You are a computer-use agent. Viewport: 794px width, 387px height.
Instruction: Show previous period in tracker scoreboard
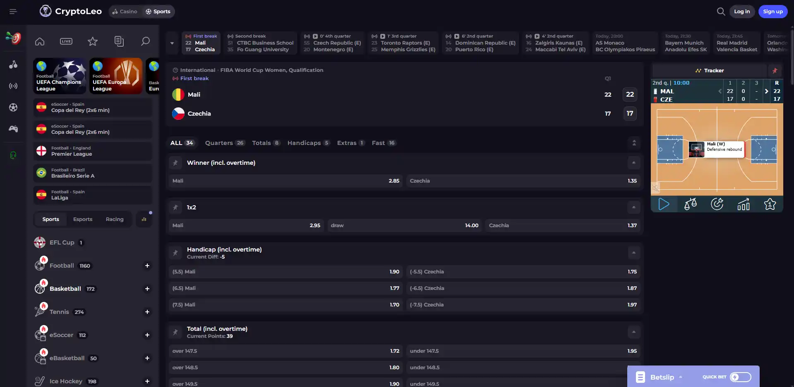[720, 91]
